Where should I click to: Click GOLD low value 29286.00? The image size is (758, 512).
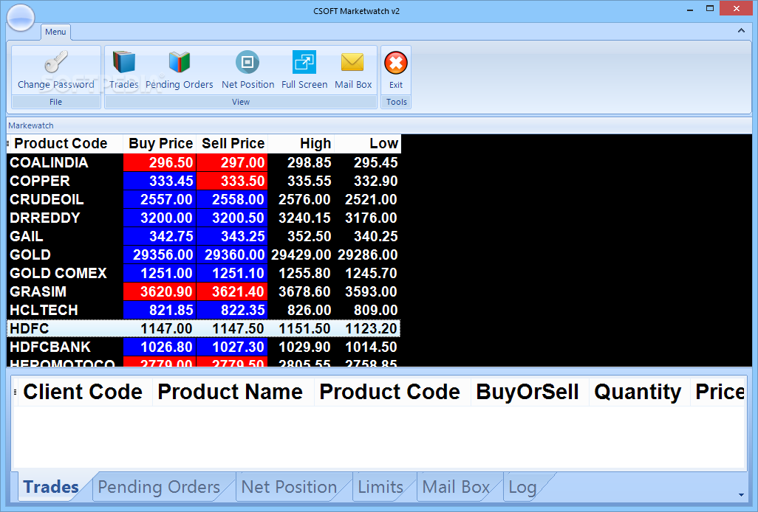pos(367,255)
